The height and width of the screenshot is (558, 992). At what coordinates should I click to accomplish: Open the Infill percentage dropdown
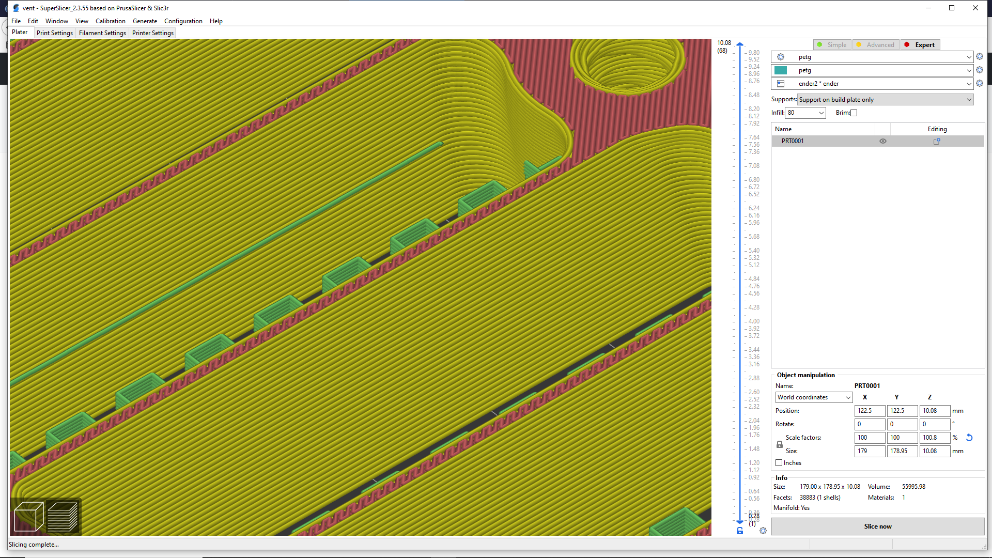click(821, 113)
